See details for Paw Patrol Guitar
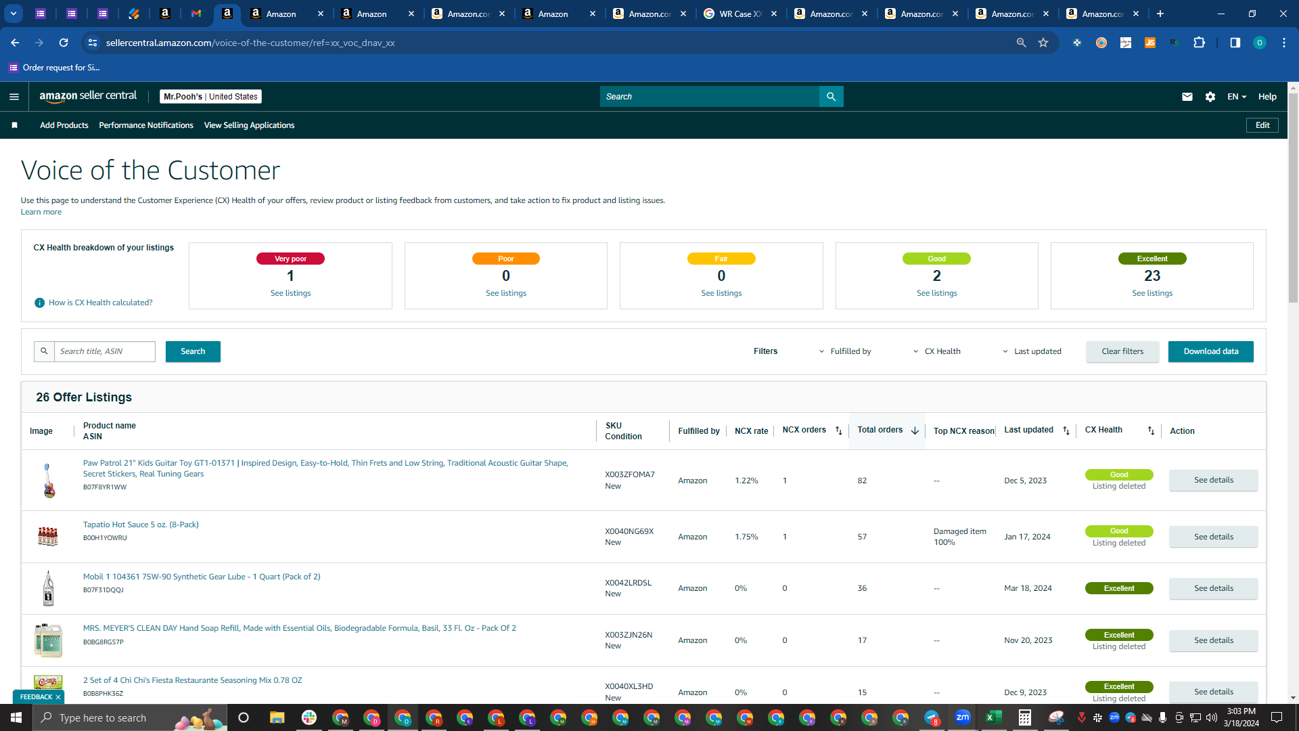 [x=1214, y=480]
